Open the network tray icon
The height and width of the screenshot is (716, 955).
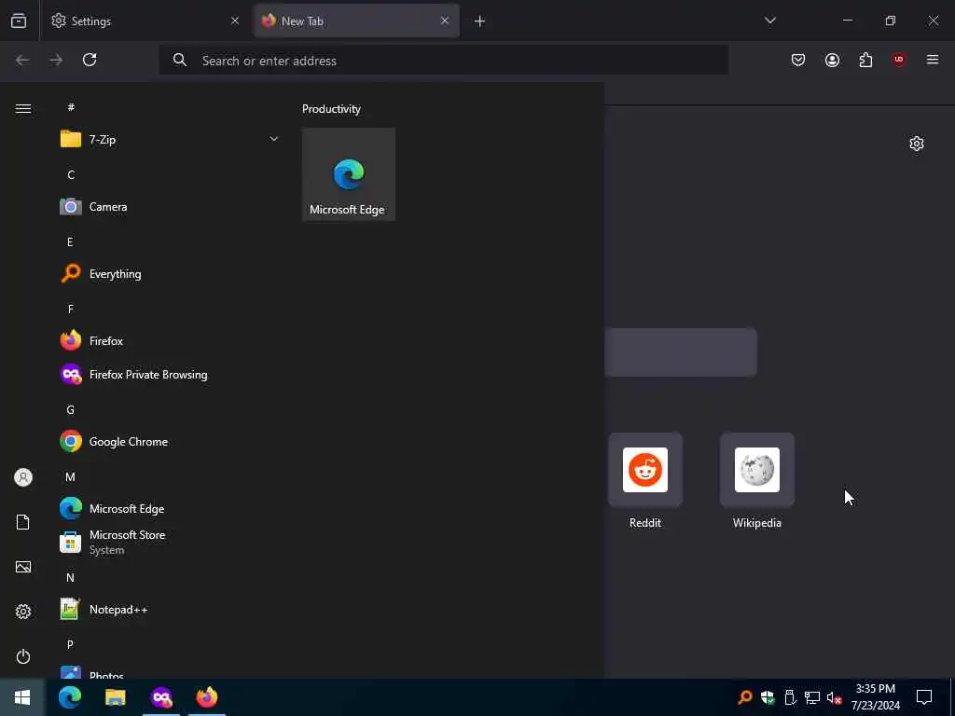pos(812,697)
